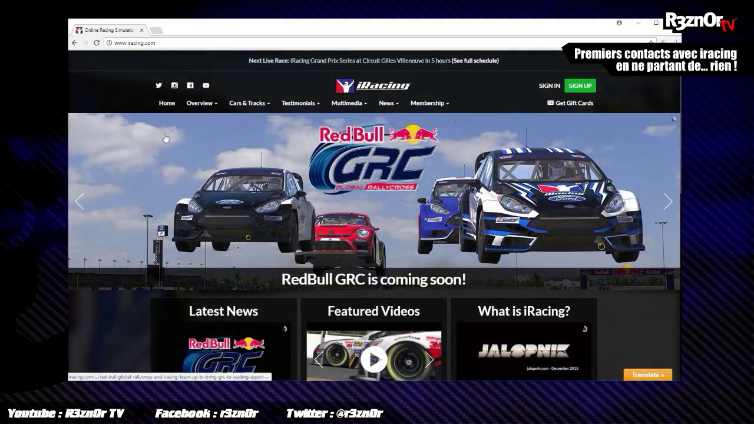Expand the Multimedia dropdown menu

[x=349, y=103]
